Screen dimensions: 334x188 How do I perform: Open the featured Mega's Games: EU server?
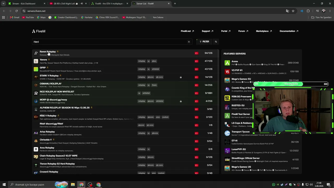tap(261, 80)
